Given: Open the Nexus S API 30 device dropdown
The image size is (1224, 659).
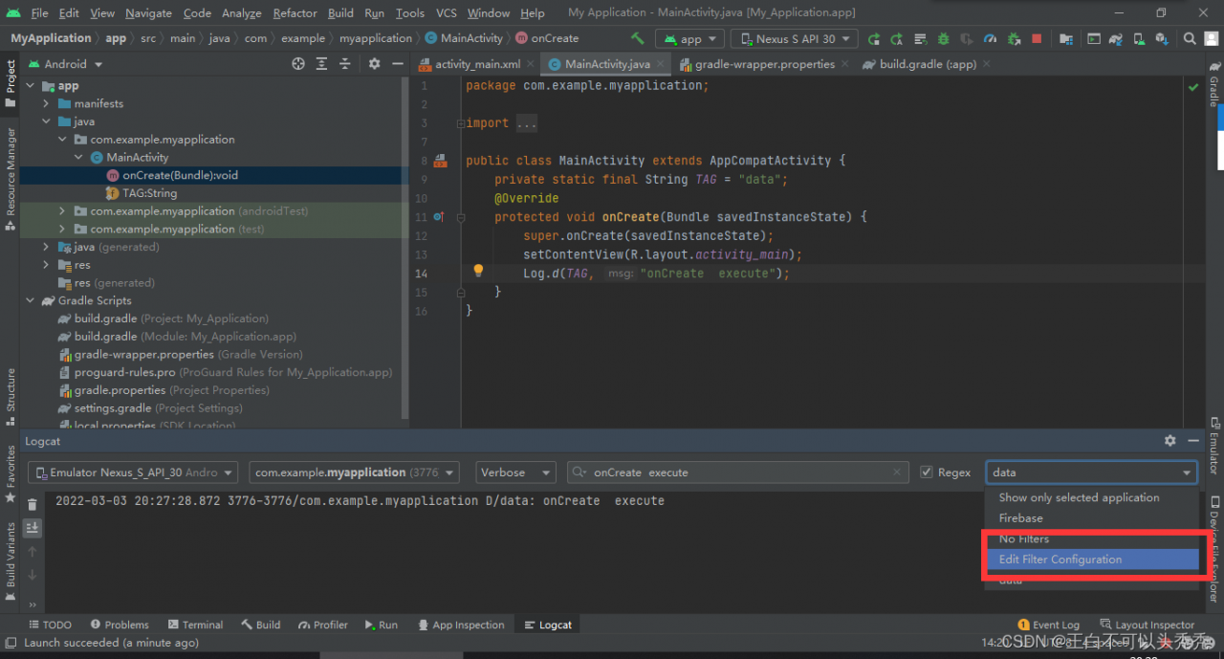Looking at the screenshot, I should point(797,39).
